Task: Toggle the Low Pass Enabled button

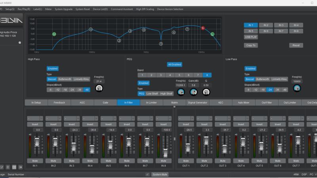Action: point(250,68)
